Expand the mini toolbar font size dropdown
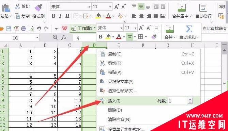 [135, 28]
